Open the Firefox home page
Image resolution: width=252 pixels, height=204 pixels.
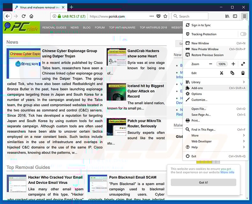point(32,16)
